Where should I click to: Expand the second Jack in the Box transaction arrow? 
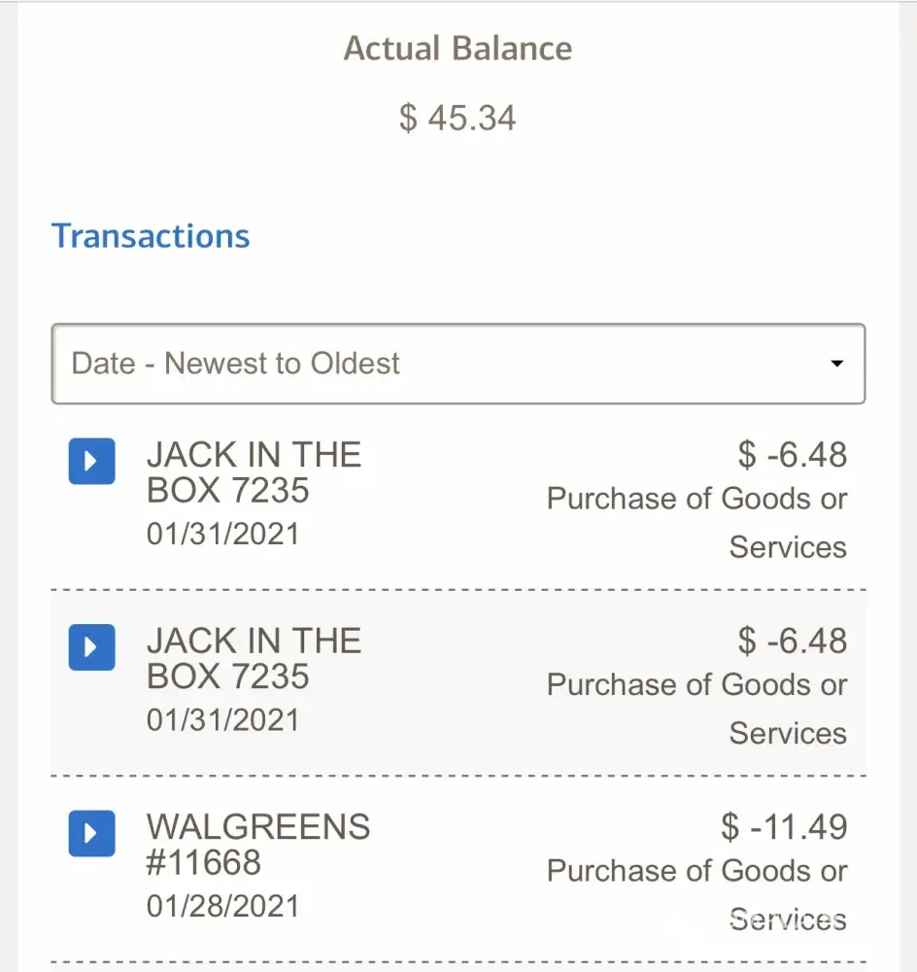[91, 646]
